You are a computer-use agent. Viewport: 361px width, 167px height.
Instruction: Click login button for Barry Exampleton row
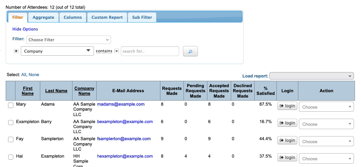click(x=287, y=123)
